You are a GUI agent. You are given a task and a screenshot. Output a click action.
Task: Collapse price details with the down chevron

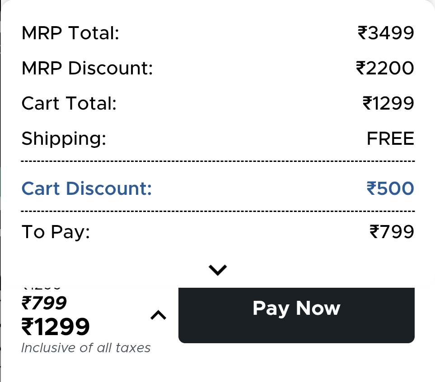tap(218, 270)
